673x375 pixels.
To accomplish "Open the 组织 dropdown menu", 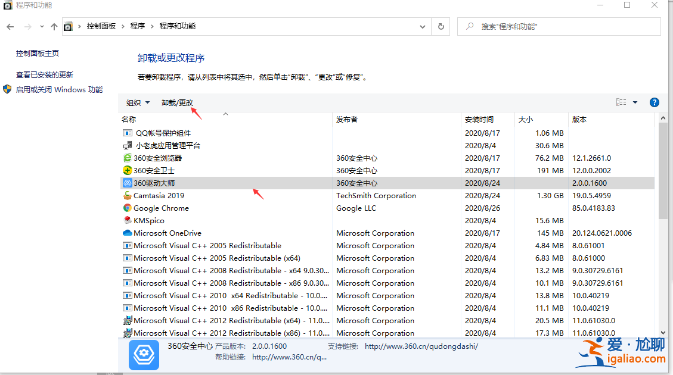I will 137,102.
